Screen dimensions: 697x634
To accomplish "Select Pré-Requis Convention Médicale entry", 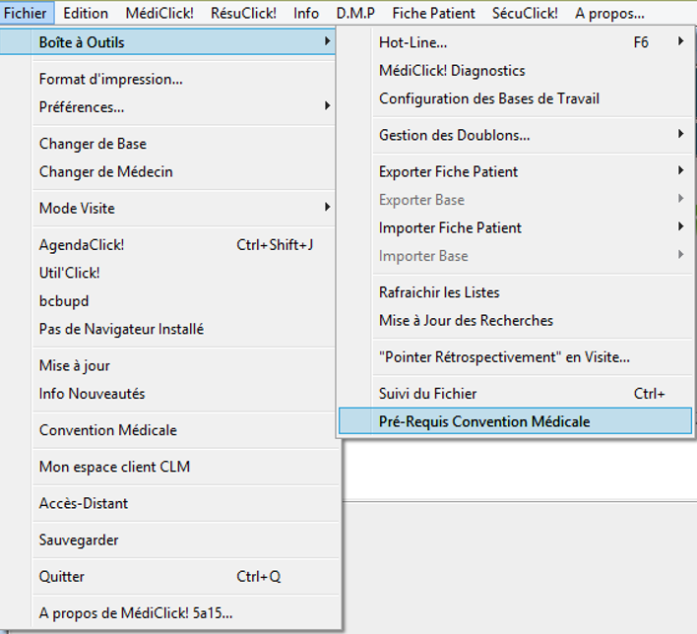I will (x=515, y=421).
